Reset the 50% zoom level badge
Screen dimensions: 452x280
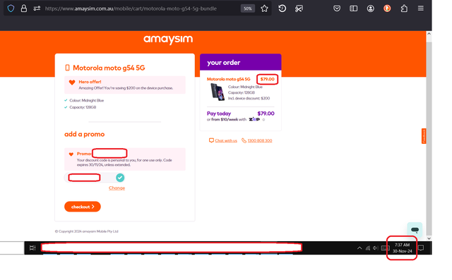coord(248,8)
